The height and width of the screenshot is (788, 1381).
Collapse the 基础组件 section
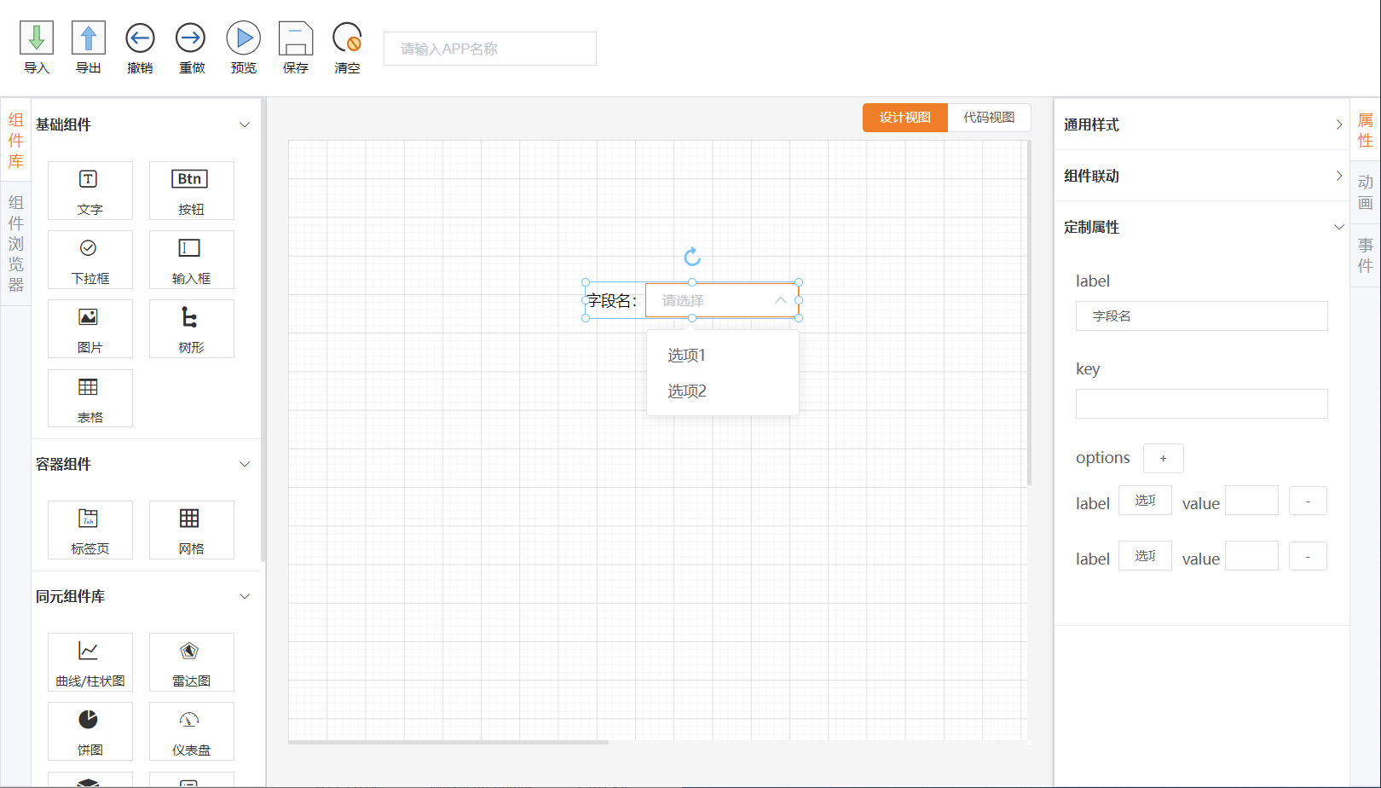(245, 125)
